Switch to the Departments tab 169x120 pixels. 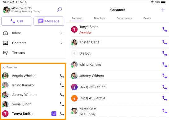point(124,18)
